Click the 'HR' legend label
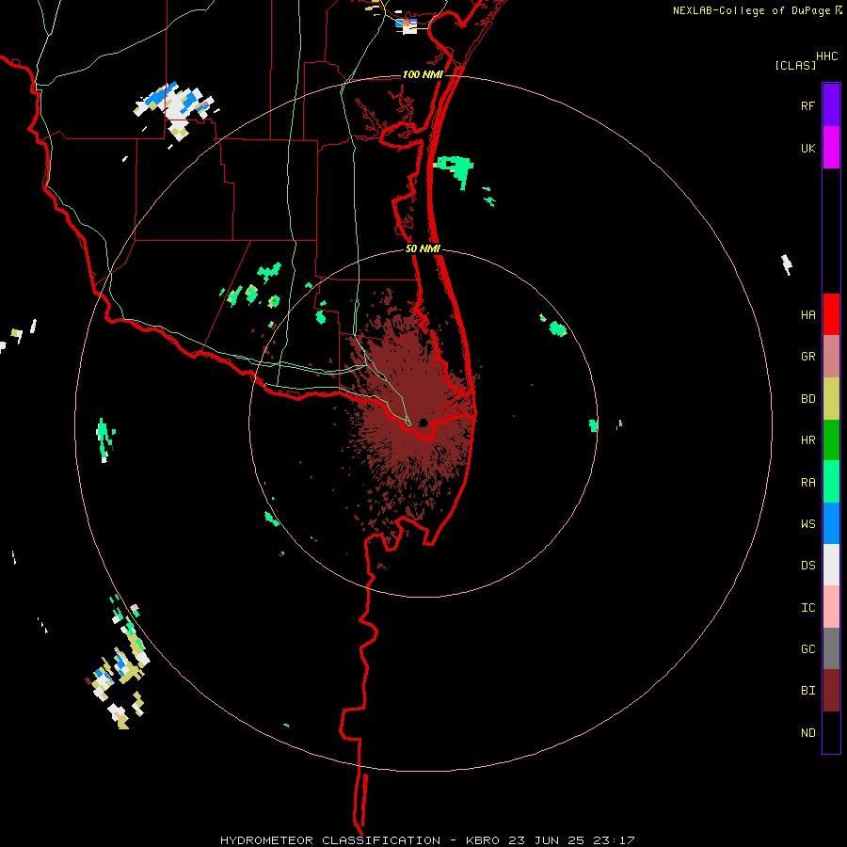 (807, 440)
